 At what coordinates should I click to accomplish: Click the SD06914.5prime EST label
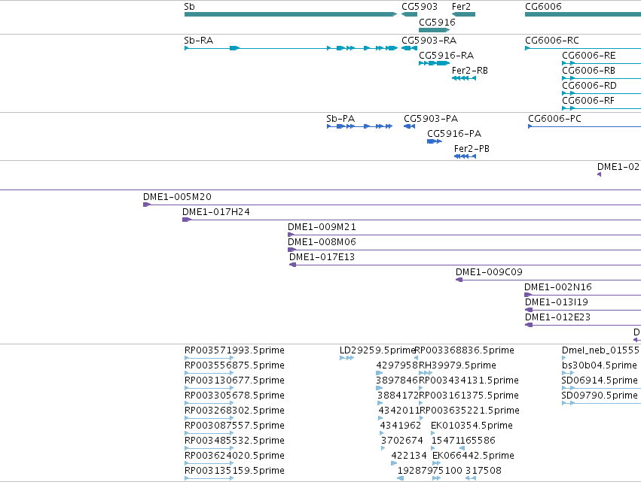pyautogui.click(x=600, y=380)
